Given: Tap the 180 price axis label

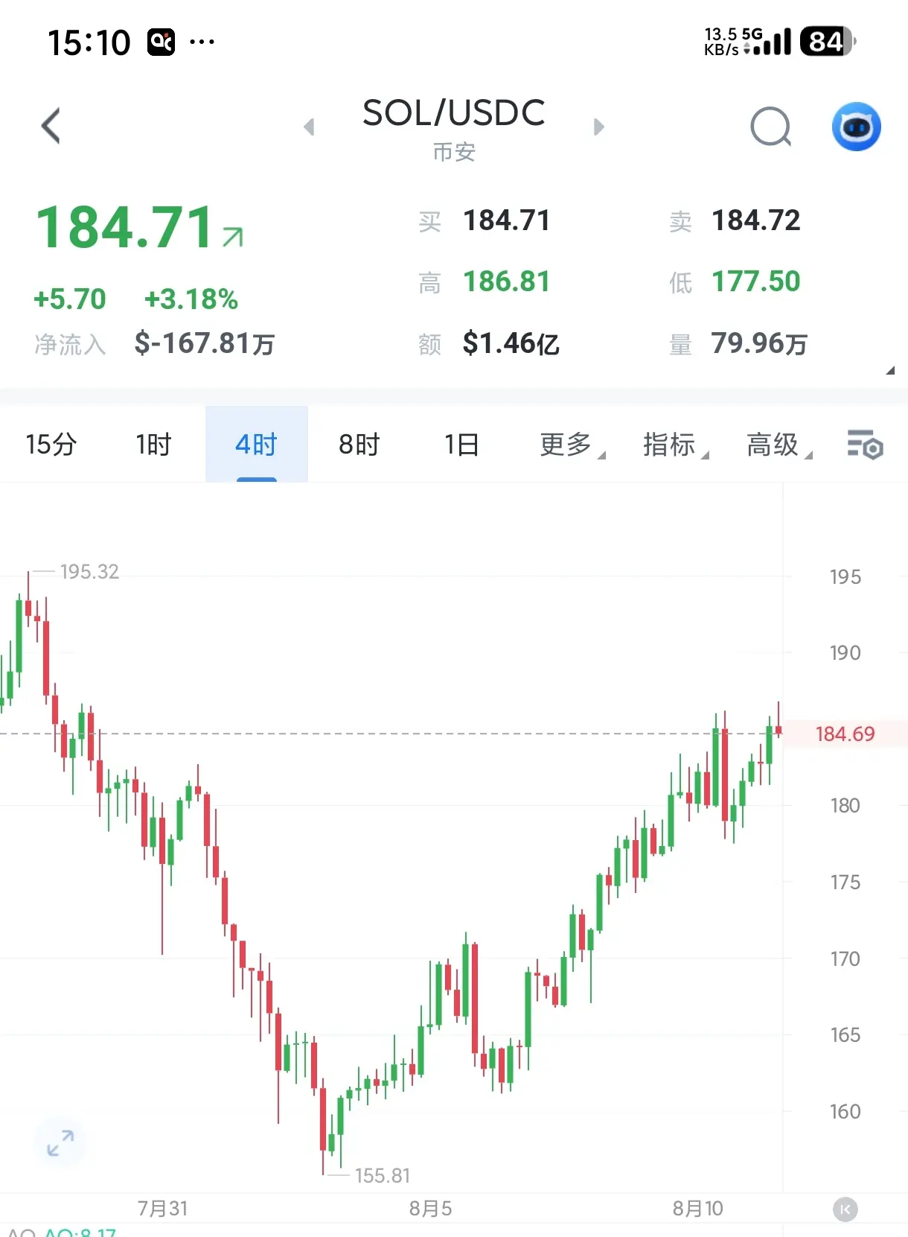Looking at the screenshot, I should pyautogui.click(x=845, y=806).
